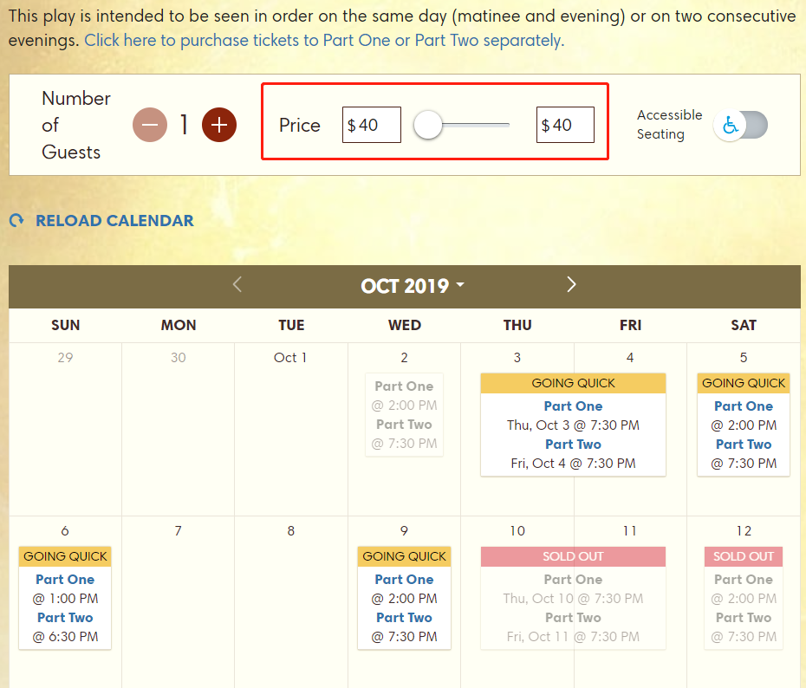Go to next month with right chevron

(x=571, y=284)
